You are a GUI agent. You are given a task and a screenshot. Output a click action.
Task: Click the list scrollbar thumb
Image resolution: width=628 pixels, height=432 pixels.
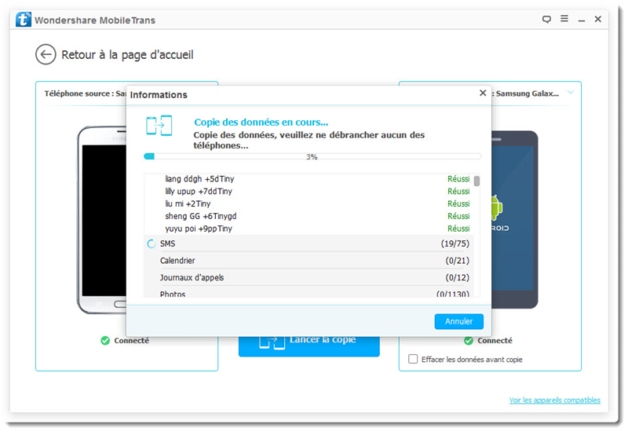tap(476, 181)
